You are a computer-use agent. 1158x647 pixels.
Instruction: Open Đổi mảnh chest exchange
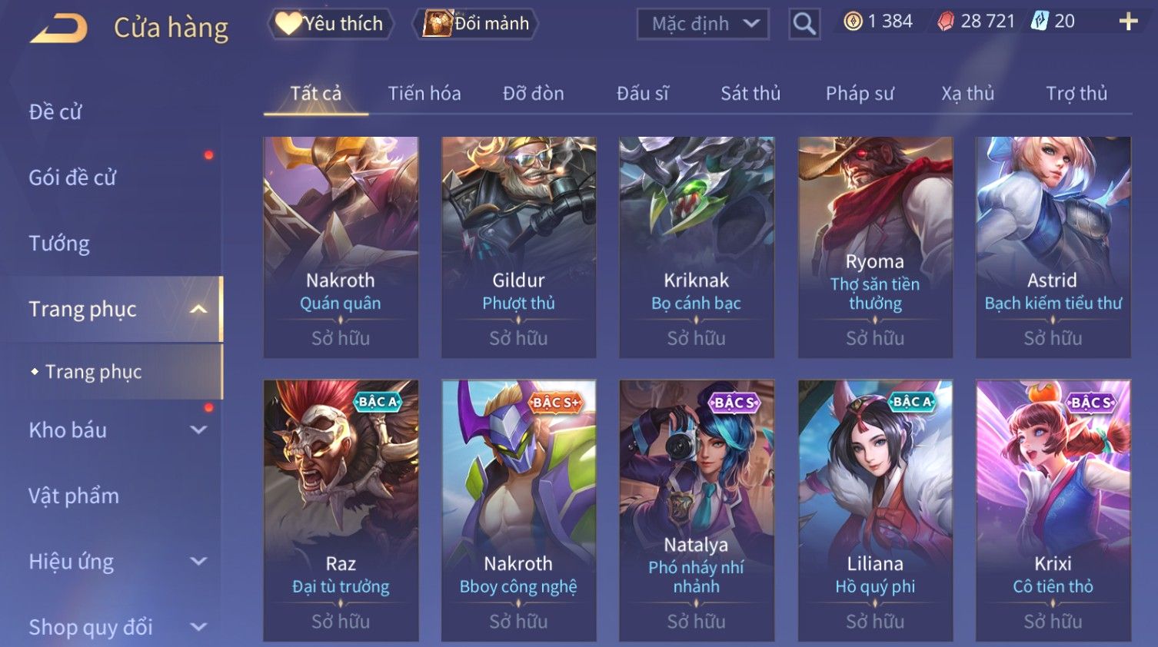[x=476, y=24]
